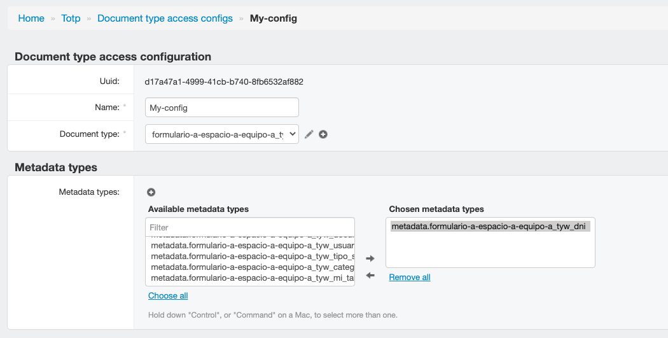Select available item ending in tyw_categ
The image size is (668, 338).
click(x=252, y=267)
